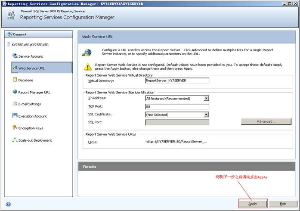Click the Web Service URL sidebar icon
300x211 pixels.
(15, 68)
